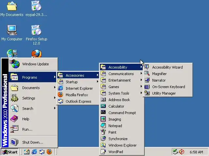
Task: Click the Narrator icon
Action: 147,80
